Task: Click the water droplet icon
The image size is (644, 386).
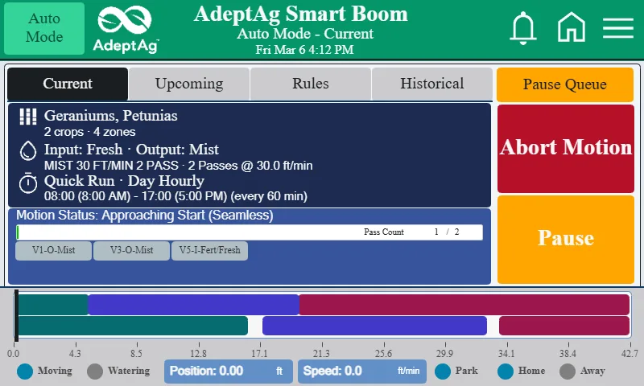Action: (x=28, y=150)
